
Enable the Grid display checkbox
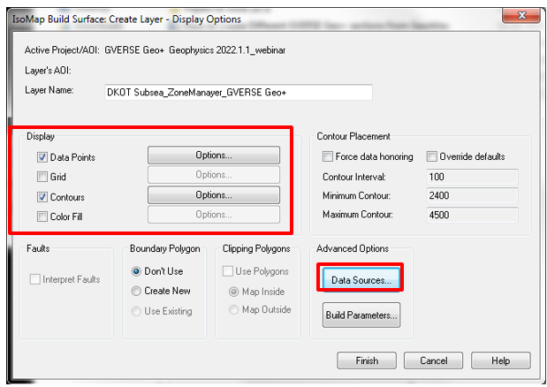pyautogui.click(x=42, y=177)
